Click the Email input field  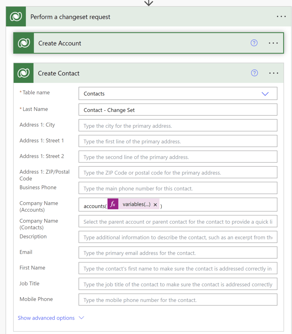click(178, 253)
